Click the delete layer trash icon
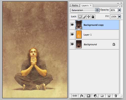Image resolution: width=126 pixels, height=100 pixels. tap(116, 96)
